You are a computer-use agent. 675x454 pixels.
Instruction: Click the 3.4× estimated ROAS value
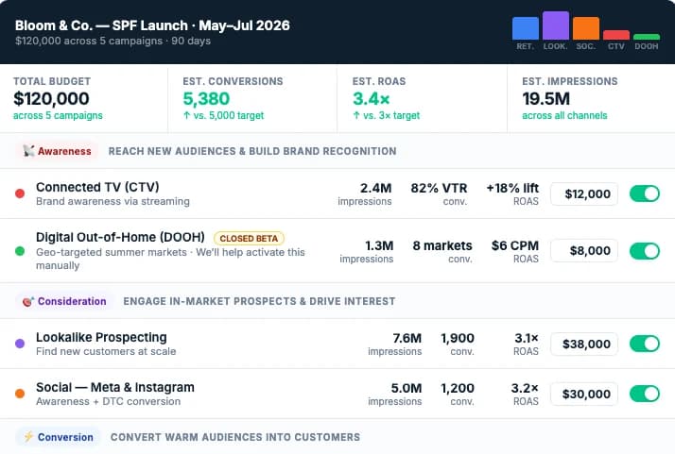click(372, 99)
